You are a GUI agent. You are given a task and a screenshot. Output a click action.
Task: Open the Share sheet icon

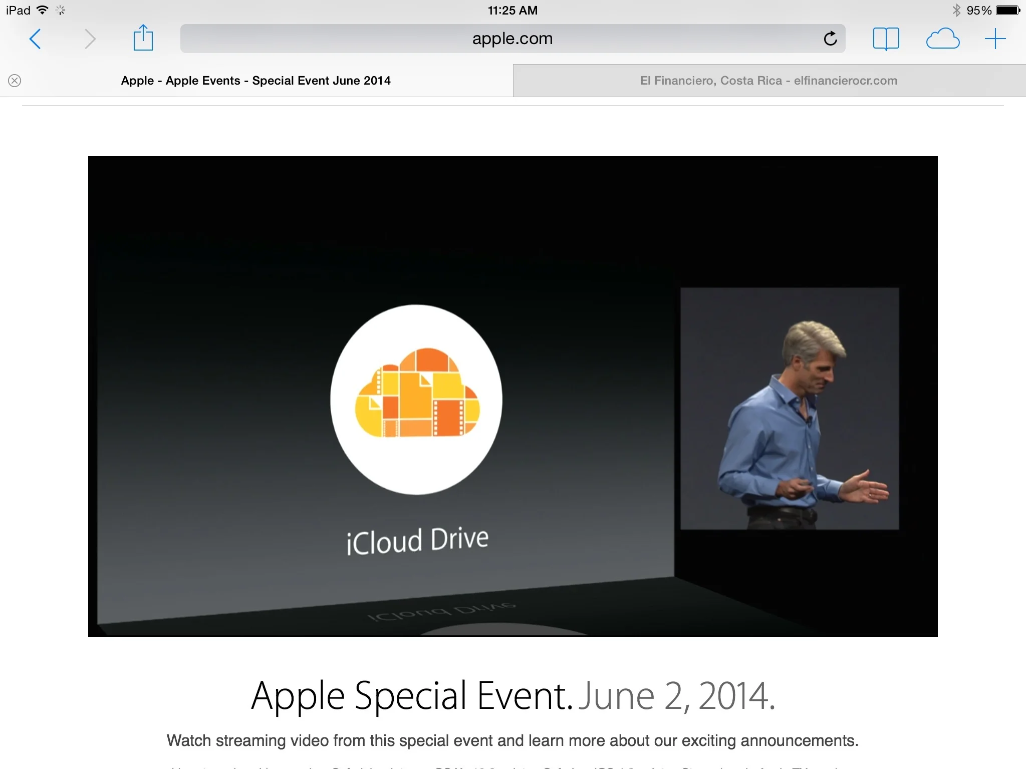coord(143,38)
